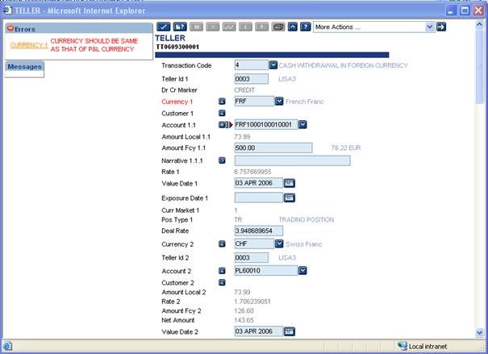
Task: Select the Errors panel header
Action: click(24, 28)
